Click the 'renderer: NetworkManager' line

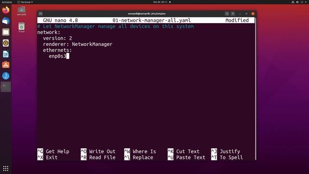pos(77,44)
